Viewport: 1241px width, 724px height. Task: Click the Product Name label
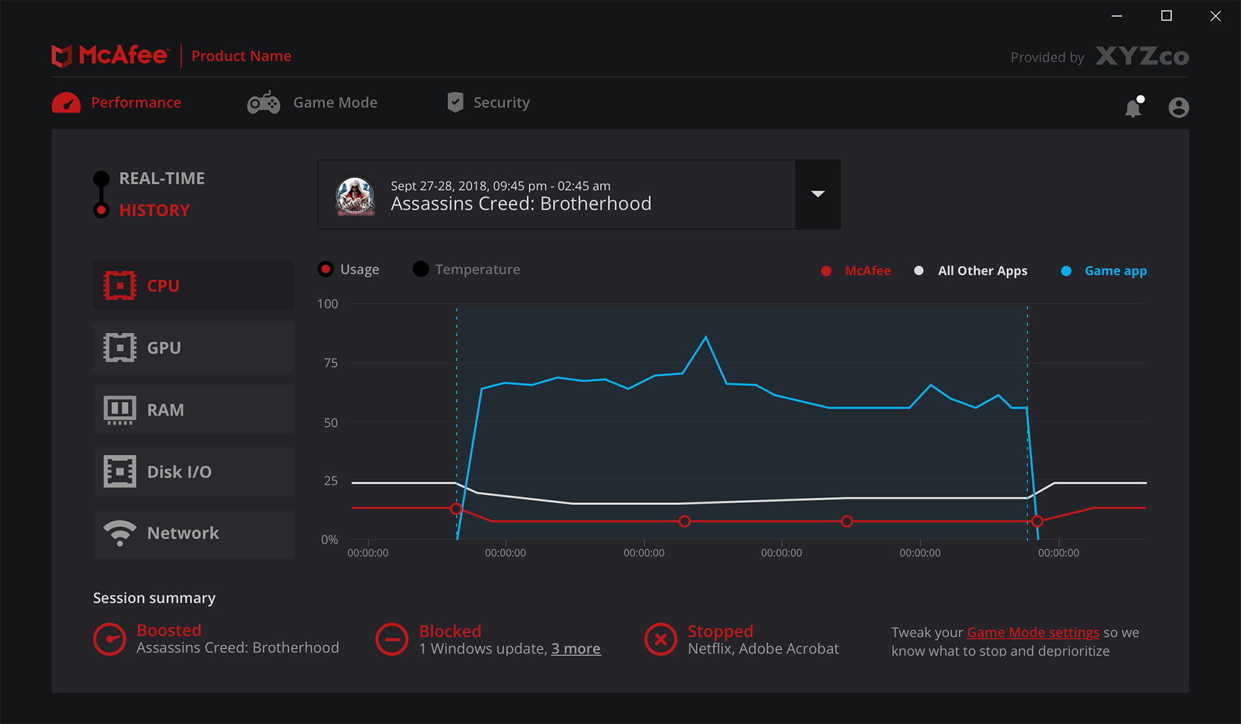pos(241,56)
